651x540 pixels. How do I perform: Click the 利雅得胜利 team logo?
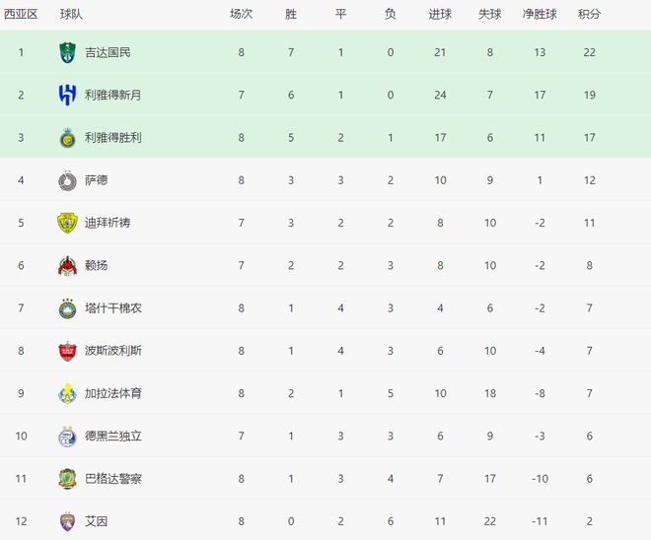tap(67, 138)
